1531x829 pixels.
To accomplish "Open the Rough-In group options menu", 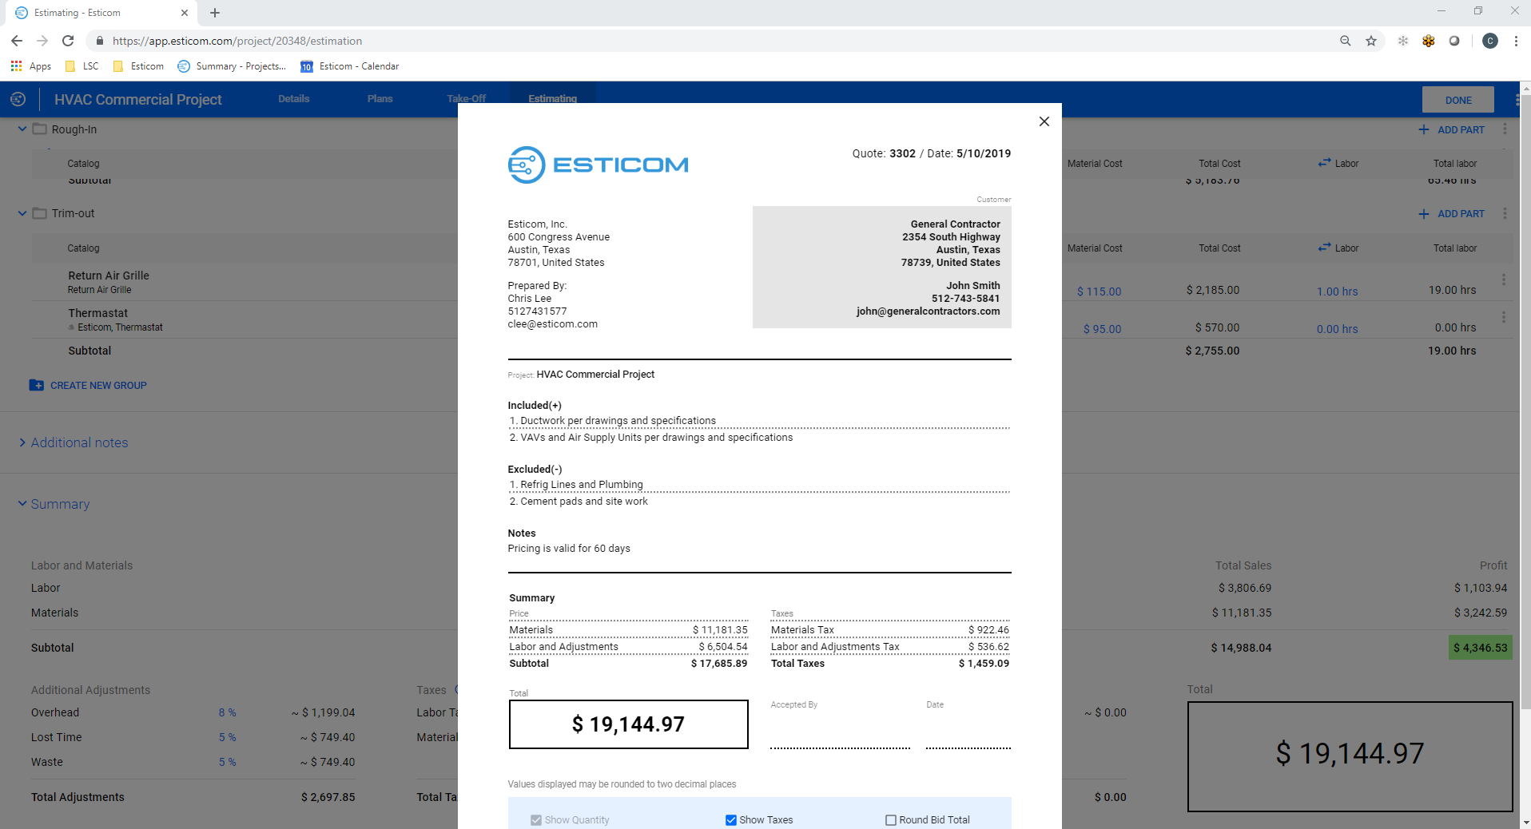I will (x=1505, y=129).
